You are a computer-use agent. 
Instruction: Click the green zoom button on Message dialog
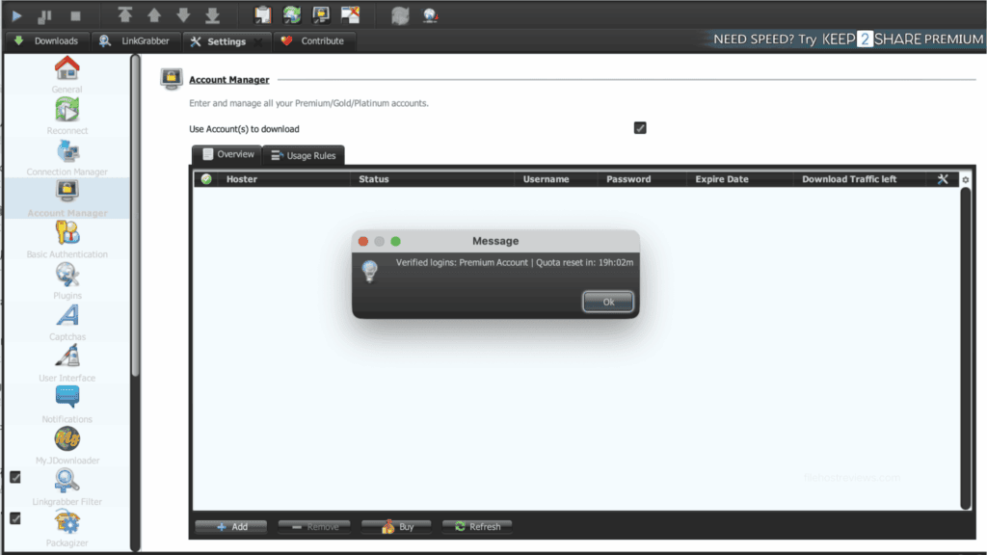pos(395,241)
